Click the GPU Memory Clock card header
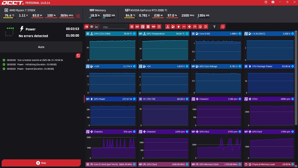The height and width of the screenshot is (168, 298). pyautogui.click(x=217, y=164)
